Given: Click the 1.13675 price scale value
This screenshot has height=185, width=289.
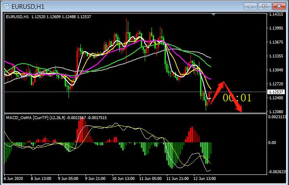Looking at the screenshot, I should (276, 42).
